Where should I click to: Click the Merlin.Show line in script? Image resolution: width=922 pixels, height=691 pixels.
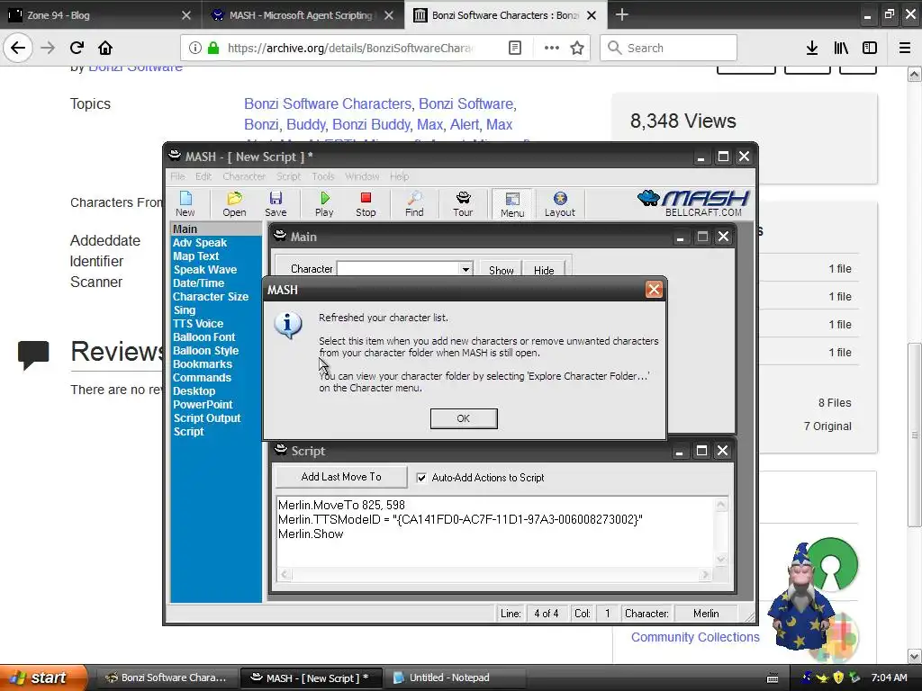(311, 534)
